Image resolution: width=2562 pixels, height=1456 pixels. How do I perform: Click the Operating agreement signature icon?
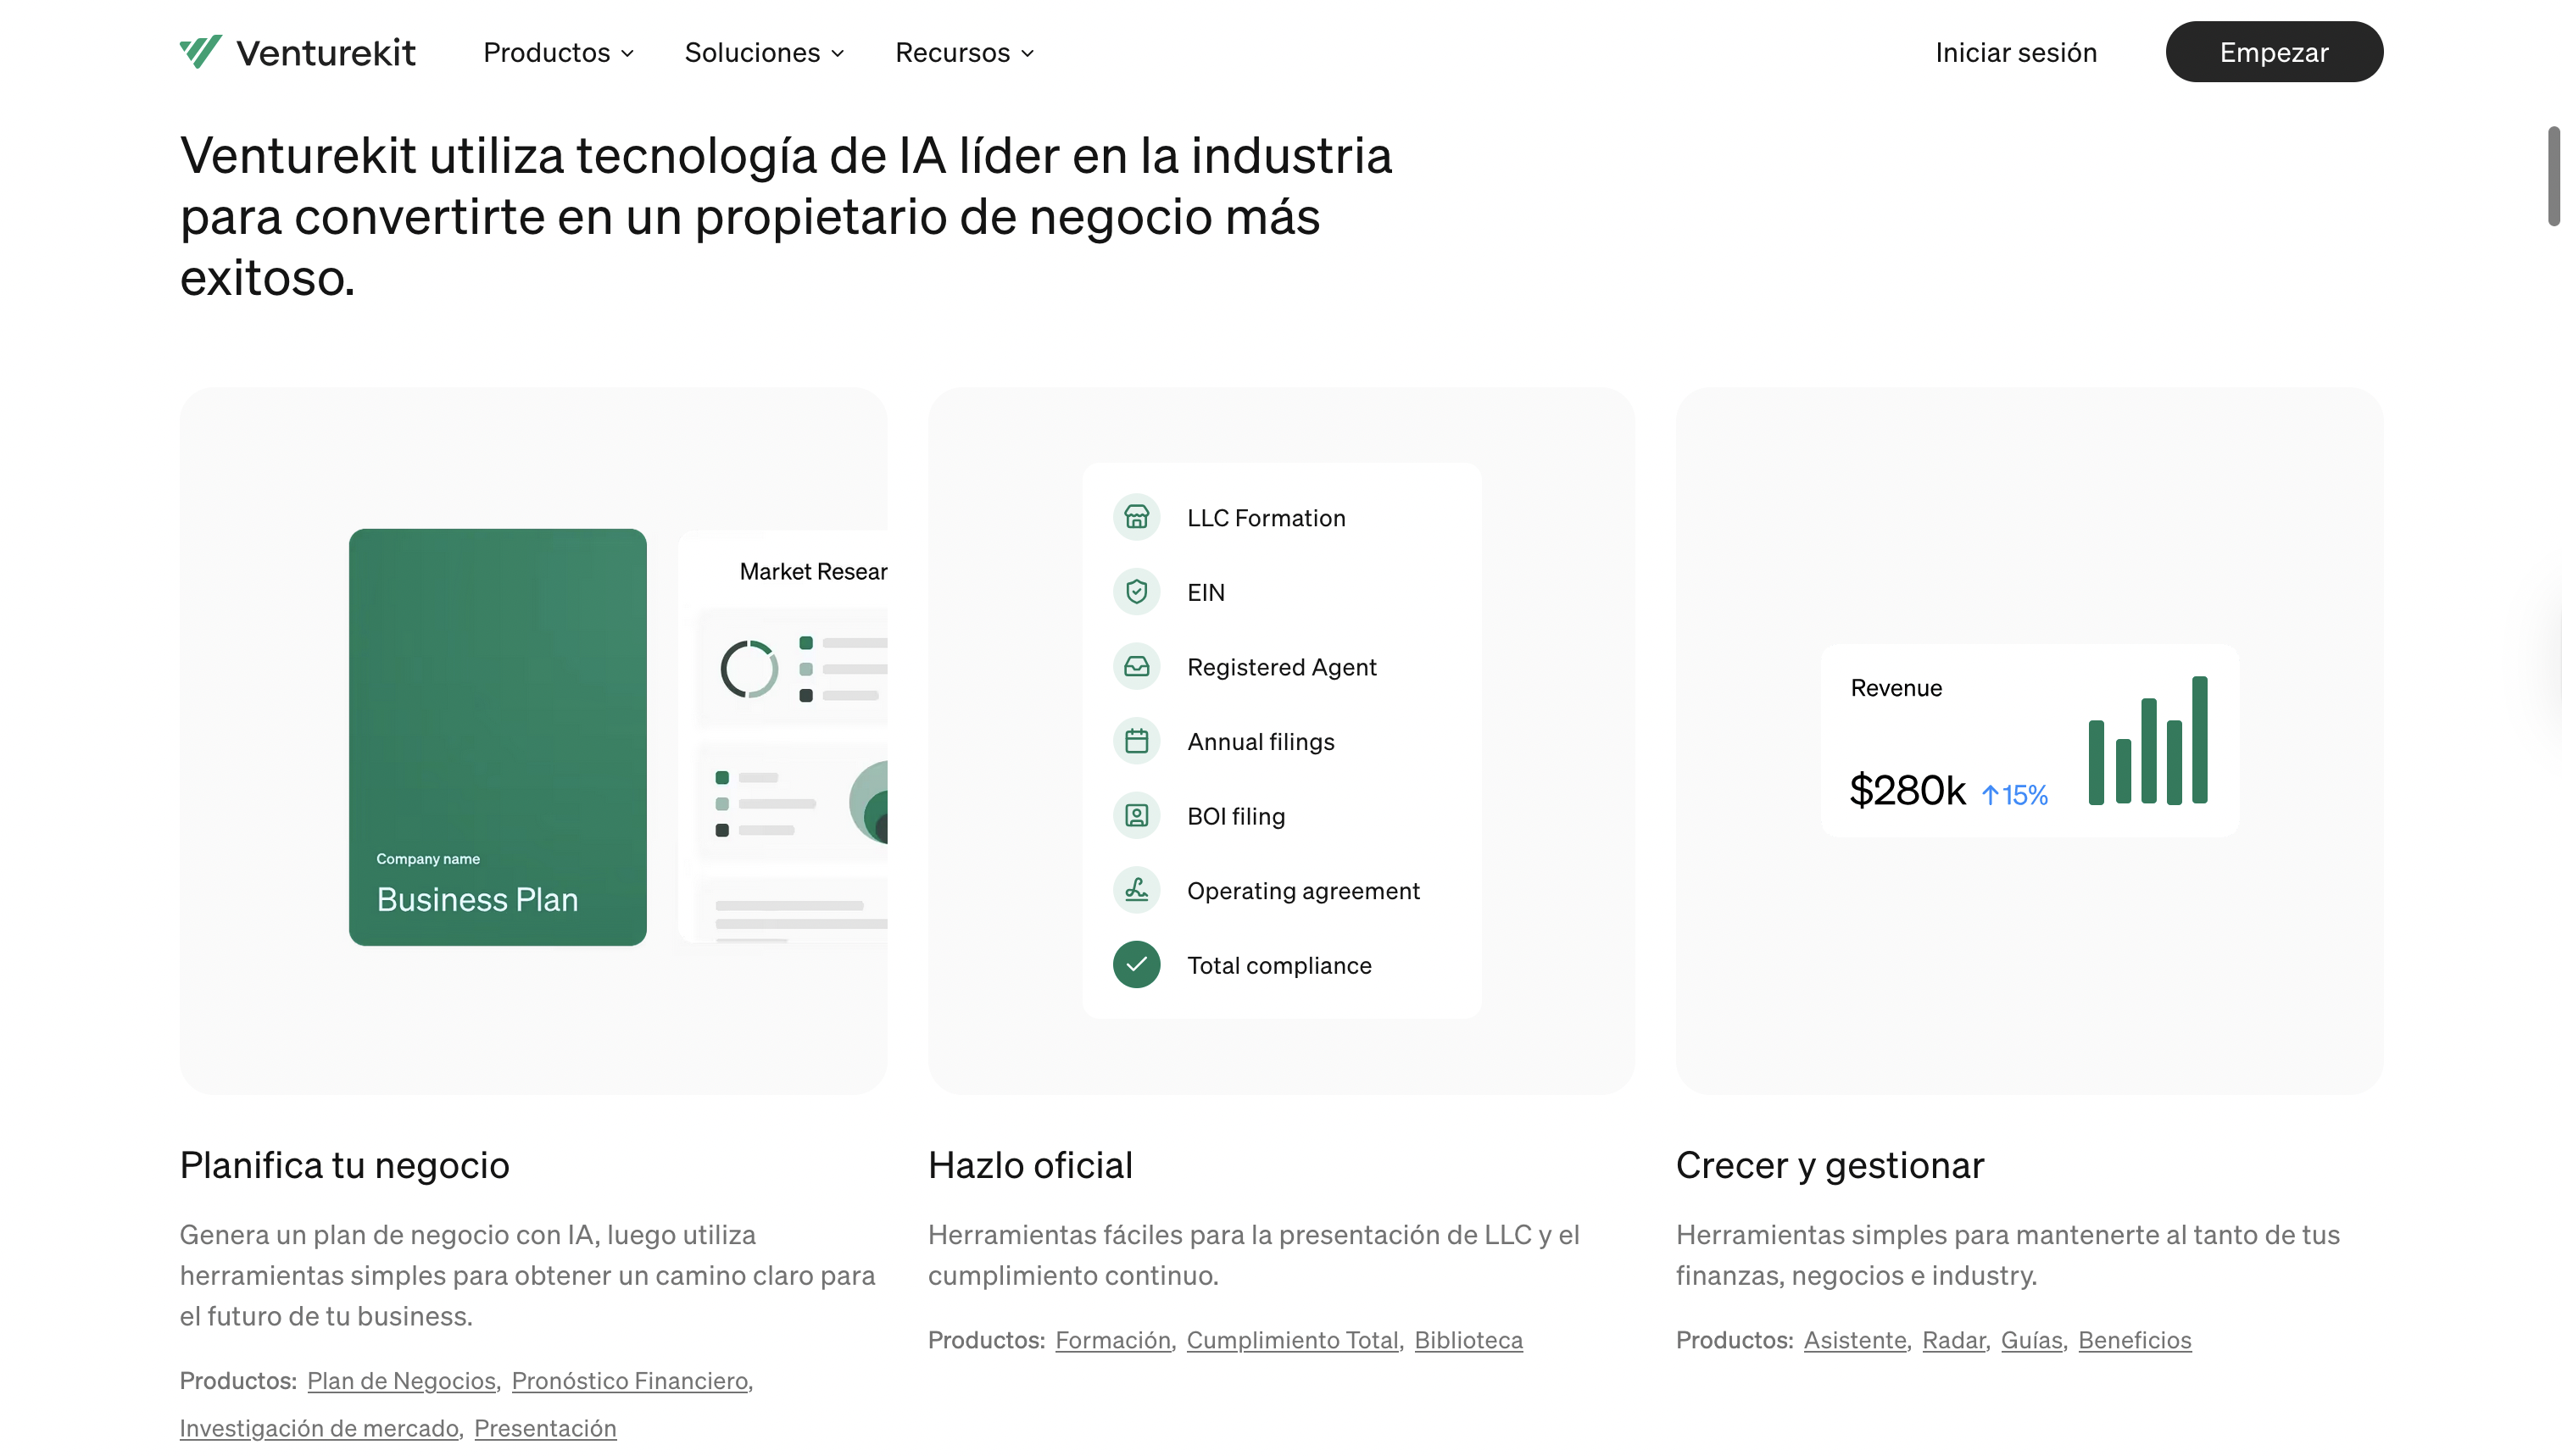coord(1136,890)
